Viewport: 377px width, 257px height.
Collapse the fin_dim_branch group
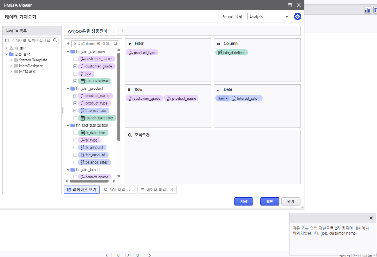click(68, 170)
